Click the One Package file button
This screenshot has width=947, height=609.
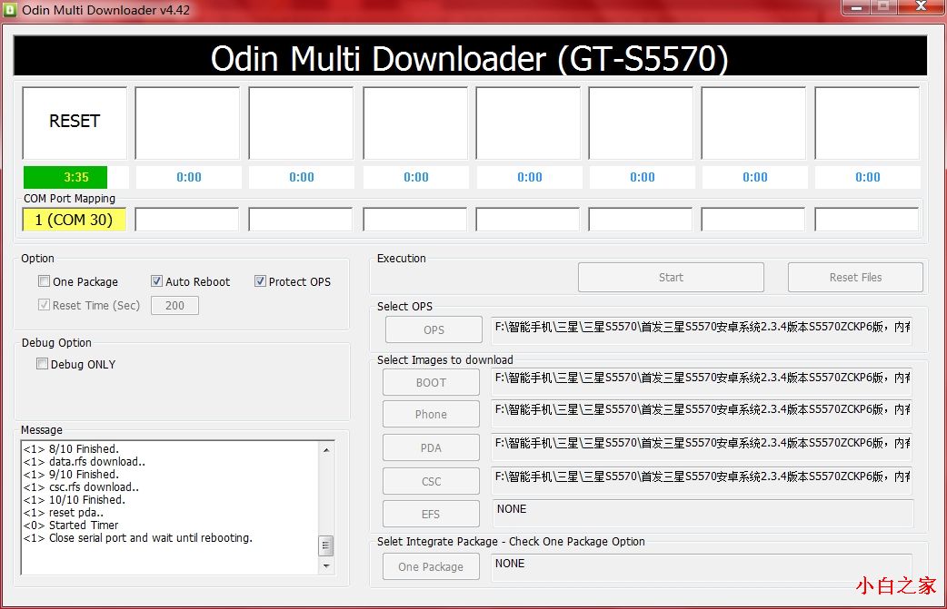(431, 566)
